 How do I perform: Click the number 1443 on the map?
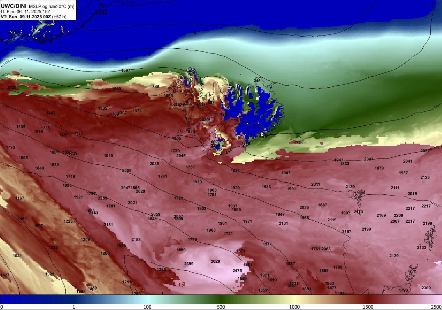click(x=51, y=113)
